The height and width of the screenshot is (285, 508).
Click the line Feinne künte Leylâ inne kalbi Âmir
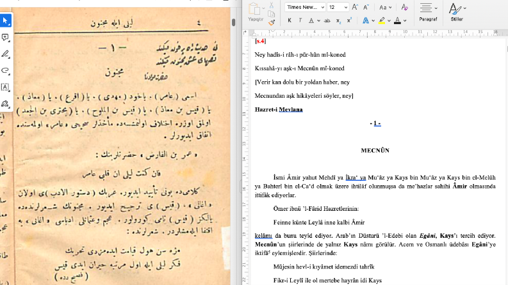coord(319,222)
